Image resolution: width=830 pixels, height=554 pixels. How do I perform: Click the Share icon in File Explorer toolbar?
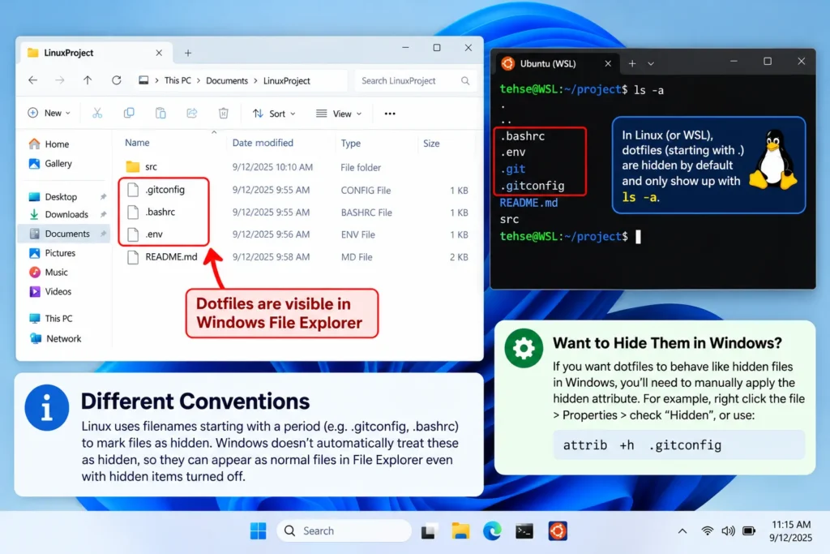(x=191, y=114)
